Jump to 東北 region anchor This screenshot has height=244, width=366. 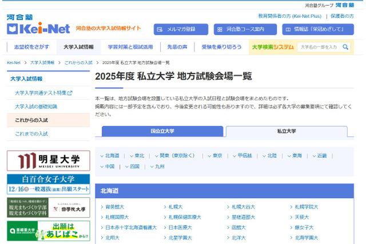(137, 156)
